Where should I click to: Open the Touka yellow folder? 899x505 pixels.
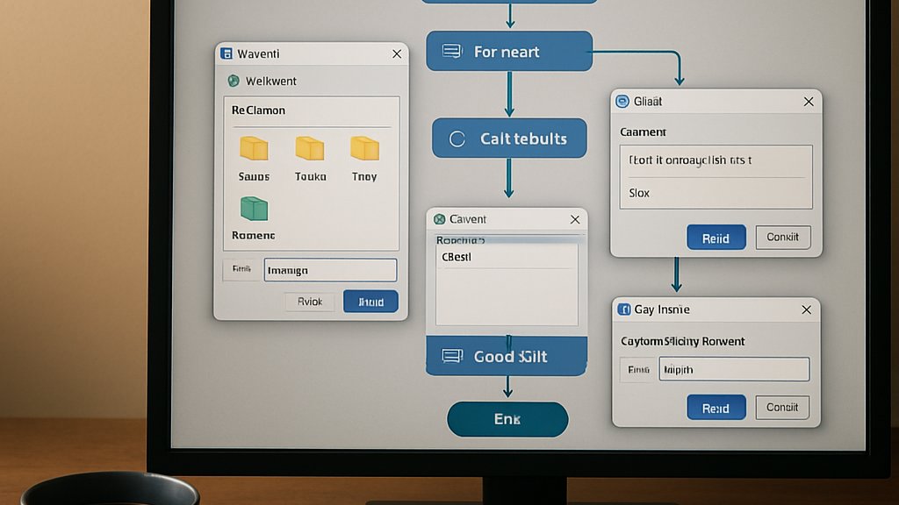coord(310,148)
